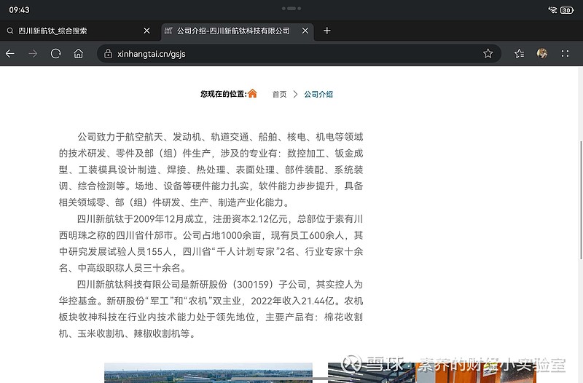Click the xinhangtai.cn/gsjs address bar
Viewport: 583px width, 383px height.
299,54
